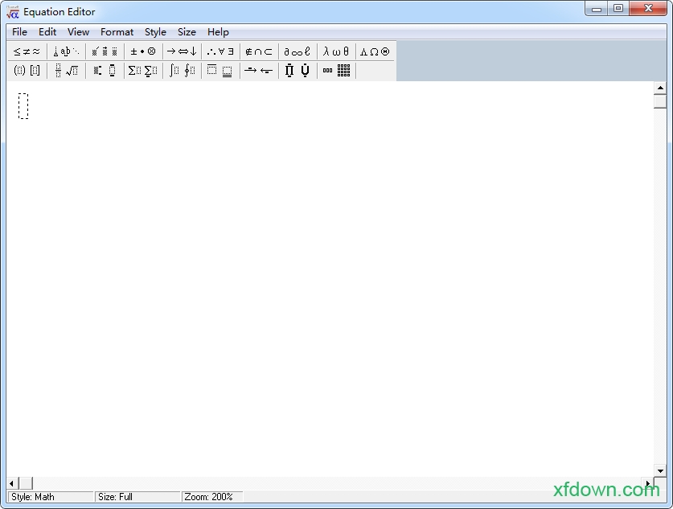Open the Help menu
Viewport: 673px width, 509px height.
[x=218, y=32]
